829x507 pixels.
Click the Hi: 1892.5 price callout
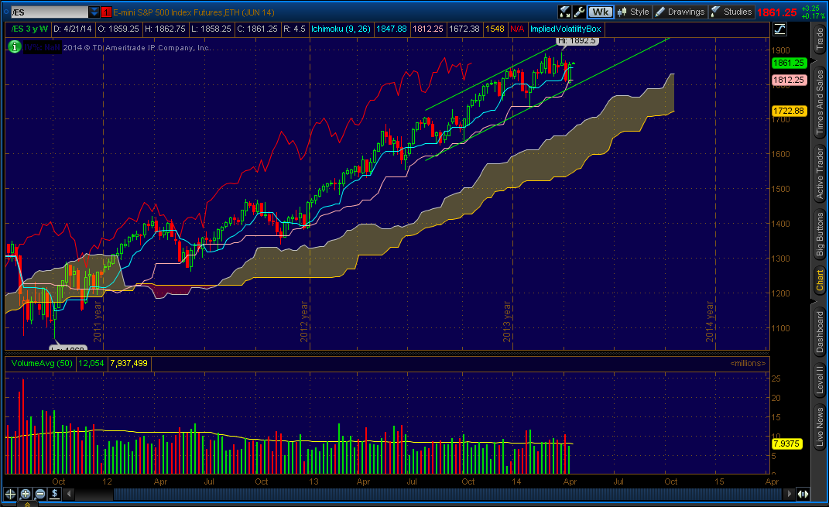[577, 41]
